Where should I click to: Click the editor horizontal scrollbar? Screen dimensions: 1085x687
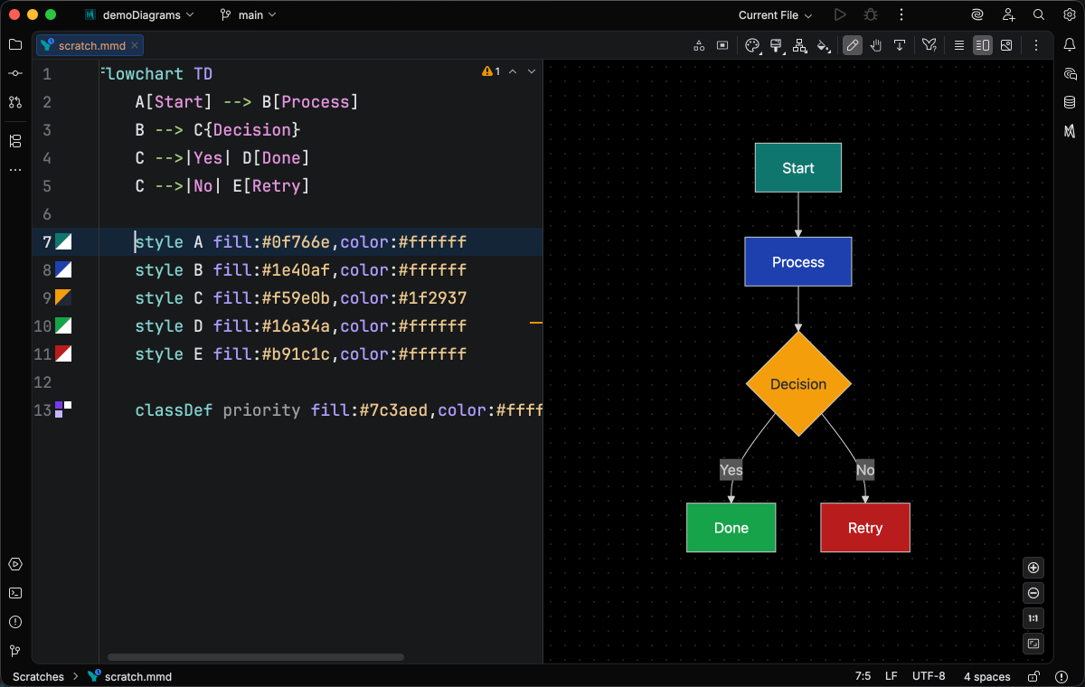pyautogui.click(x=256, y=657)
